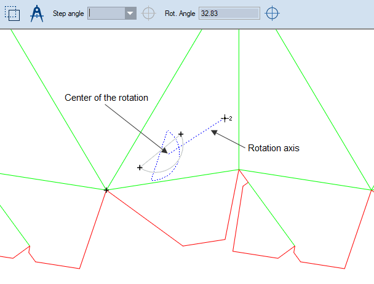The height and width of the screenshot is (284, 374).
Task: Pick the rotation axis endpoint marked 2
Action: tap(225, 117)
